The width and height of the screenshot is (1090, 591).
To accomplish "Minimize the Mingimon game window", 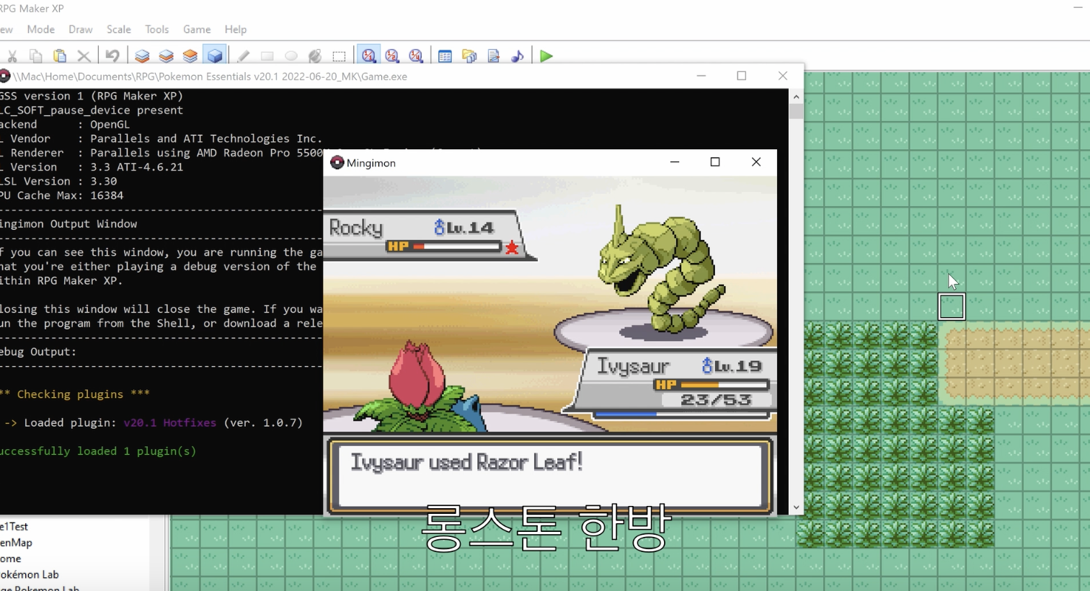I will click(x=675, y=162).
